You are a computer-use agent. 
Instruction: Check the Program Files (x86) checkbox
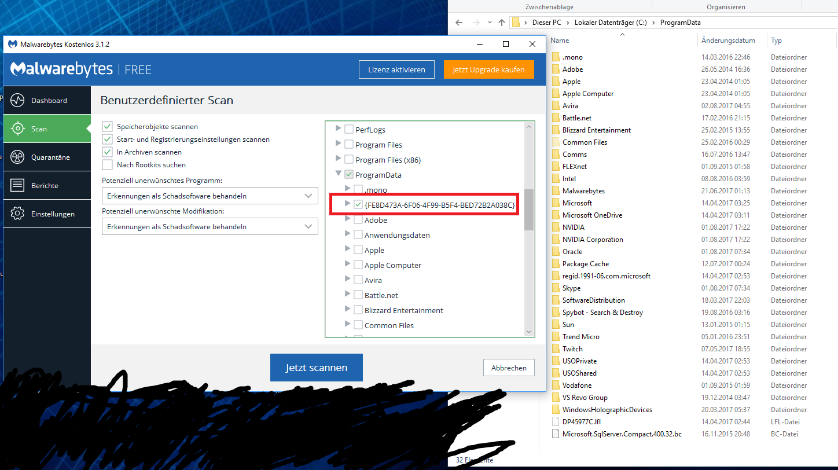[349, 159]
